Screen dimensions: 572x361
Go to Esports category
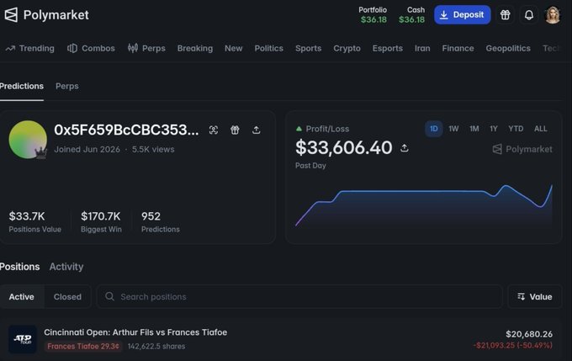(x=388, y=48)
